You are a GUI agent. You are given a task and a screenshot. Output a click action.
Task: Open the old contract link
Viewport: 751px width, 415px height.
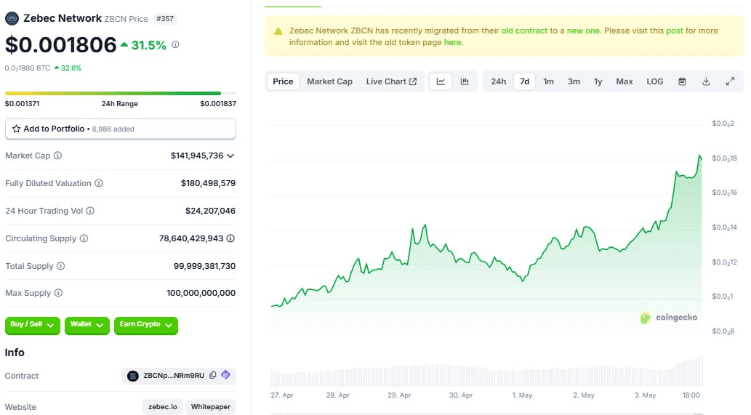(x=524, y=31)
